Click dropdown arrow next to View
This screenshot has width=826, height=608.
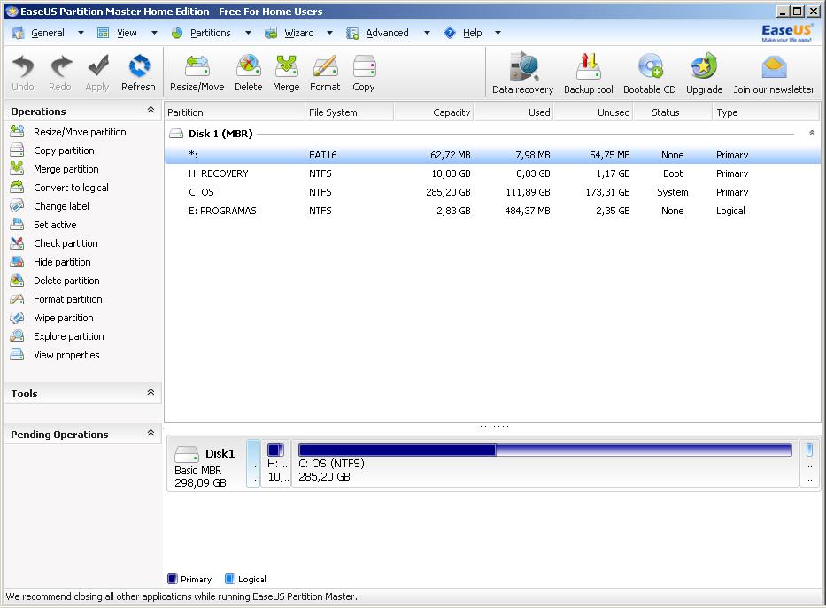pos(154,33)
